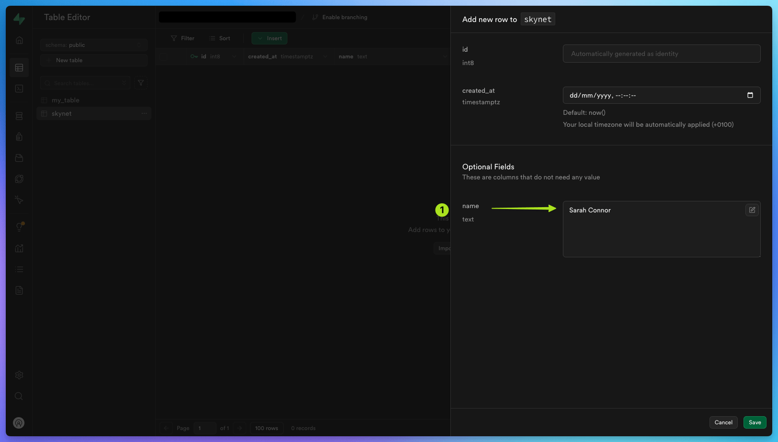Screen dimensions: 778x442
Task: Click the green Save button
Action: coord(755,422)
